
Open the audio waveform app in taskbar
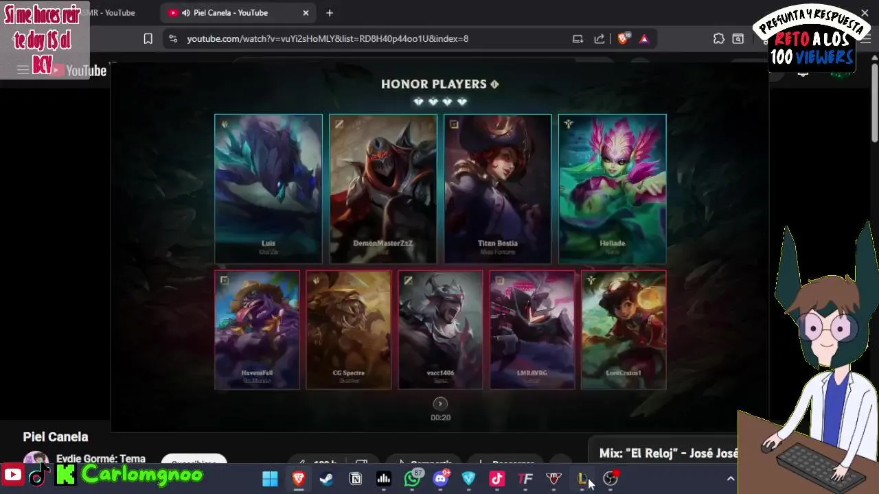pyautogui.click(x=384, y=479)
